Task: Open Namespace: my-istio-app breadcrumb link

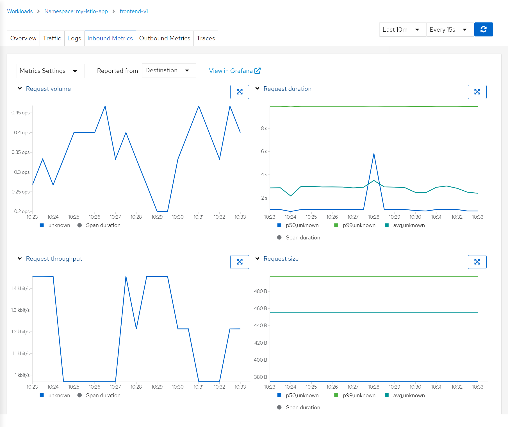Action: (76, 11)
